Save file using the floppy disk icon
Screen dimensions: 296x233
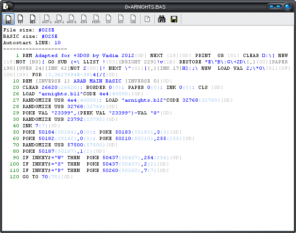click(x=174, y=19)
